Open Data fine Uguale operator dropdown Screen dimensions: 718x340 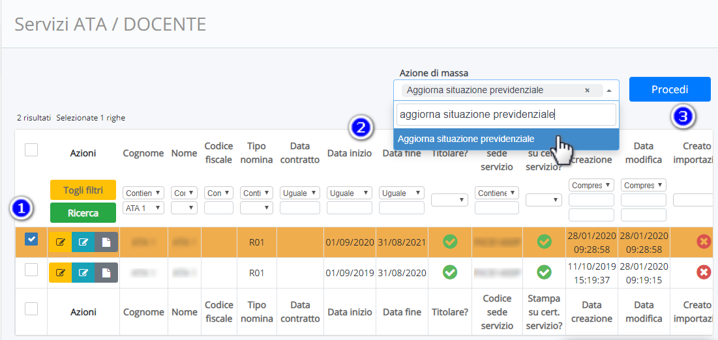pos(402,193)
